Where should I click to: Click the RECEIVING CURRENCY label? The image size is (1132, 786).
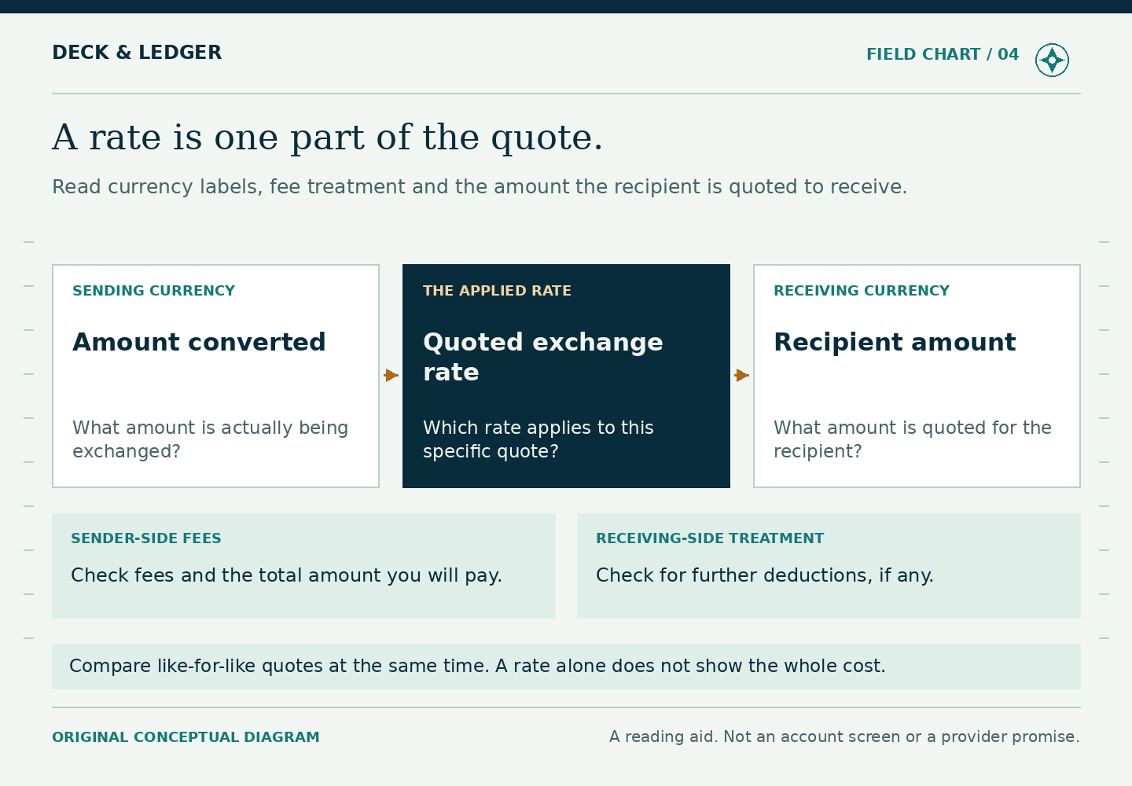click(862, 291)
